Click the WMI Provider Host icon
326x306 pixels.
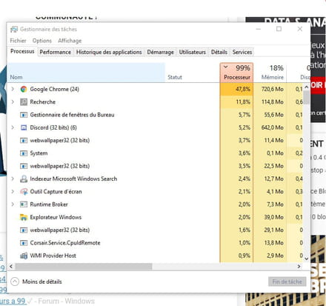24,256
